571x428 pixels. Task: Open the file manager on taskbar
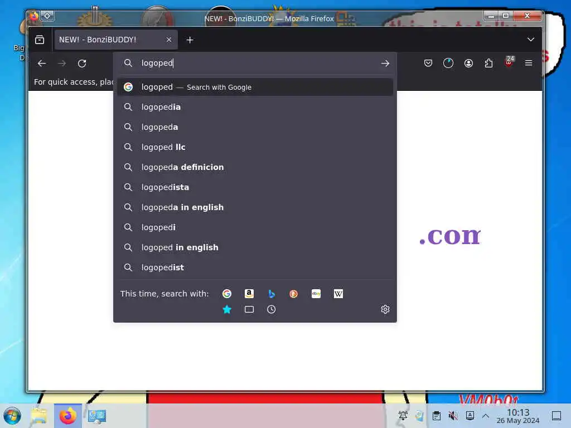39,416
